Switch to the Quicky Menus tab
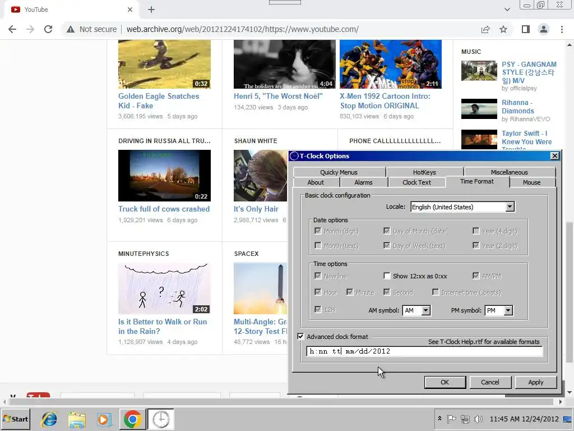This screenshot has width=574, height=431. click(339, 172)
